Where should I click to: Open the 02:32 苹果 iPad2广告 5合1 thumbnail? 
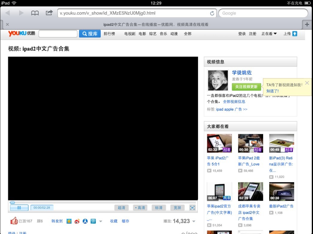click(x=219, y=143)
